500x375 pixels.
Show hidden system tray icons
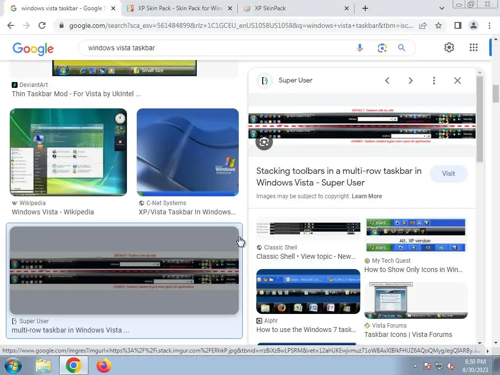(415, 366)
